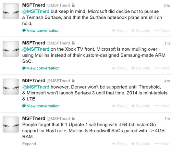Expand the 8.1 Update 1 tweet
The image size is (172, 149).
(x=29, y=144)
